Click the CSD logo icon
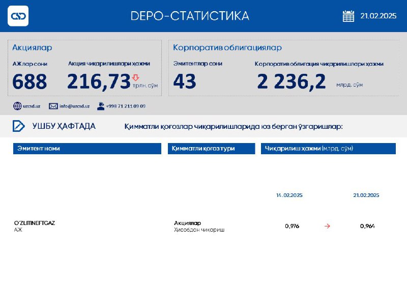Viewport: 407px width, 282px height. tap(18, 16)
